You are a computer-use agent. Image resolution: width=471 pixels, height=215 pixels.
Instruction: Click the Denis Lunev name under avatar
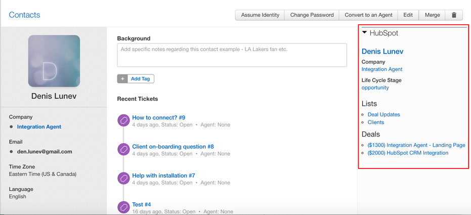tap(54, 96)
